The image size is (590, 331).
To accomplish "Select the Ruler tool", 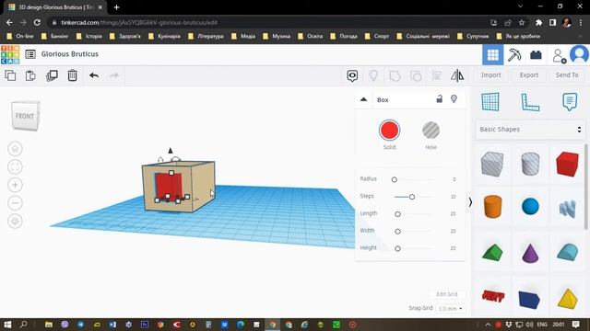I will 530,102.
